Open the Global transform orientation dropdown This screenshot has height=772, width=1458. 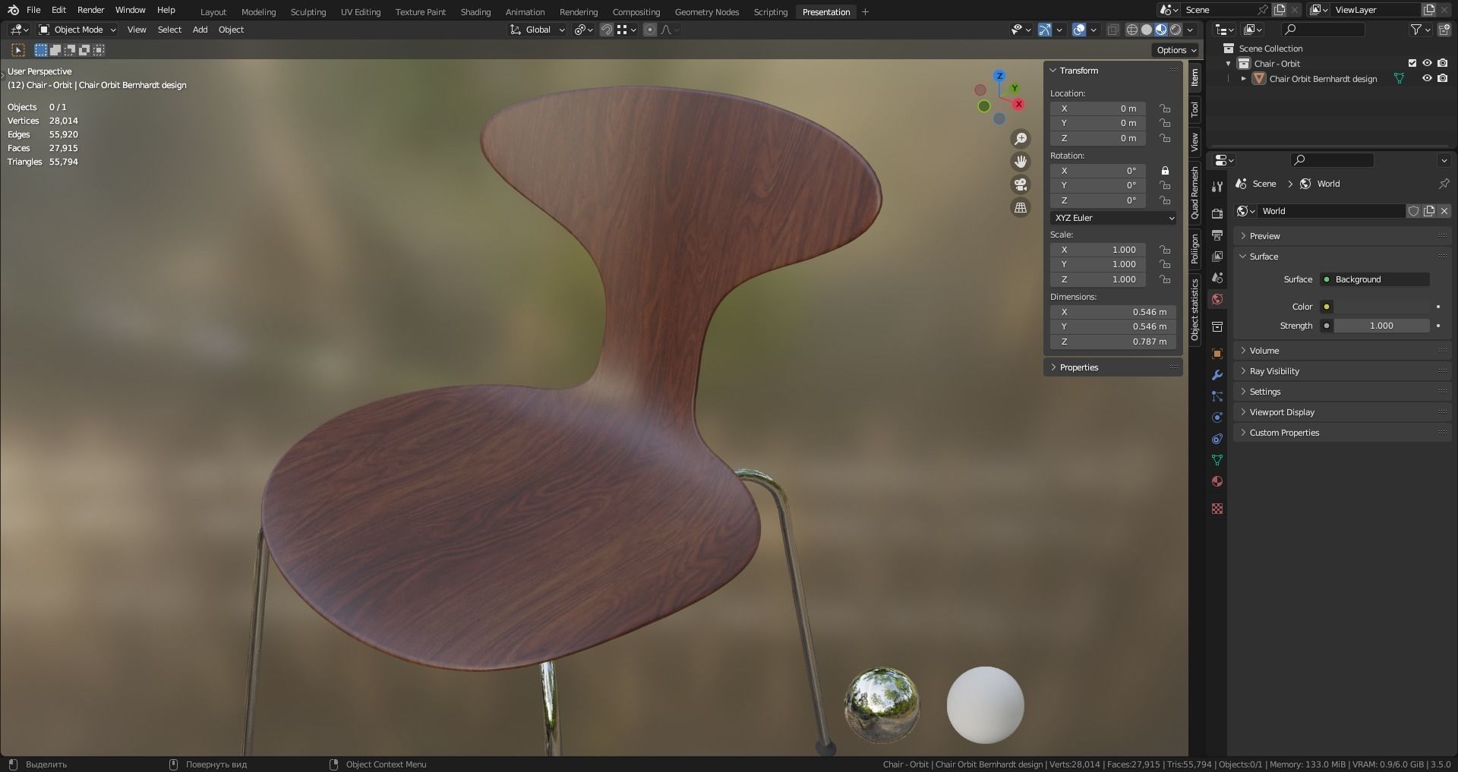click(x=538, y=30)
